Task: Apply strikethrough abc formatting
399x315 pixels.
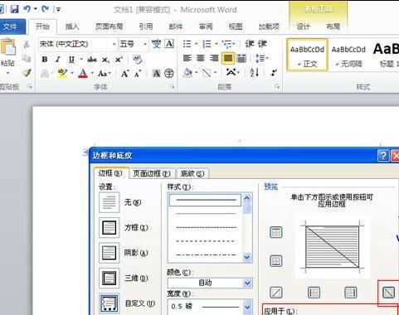Action: [x=92, y=60]
